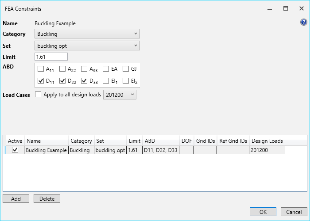Uncheck the D33 checkbox
The height and width of the screenshot is (221, 310).
pos(84,81)
